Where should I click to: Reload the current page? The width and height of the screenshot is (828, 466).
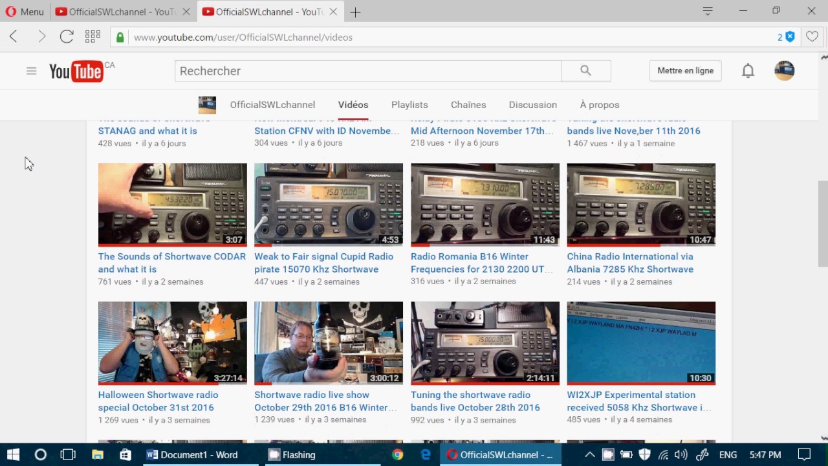(67, 37)
